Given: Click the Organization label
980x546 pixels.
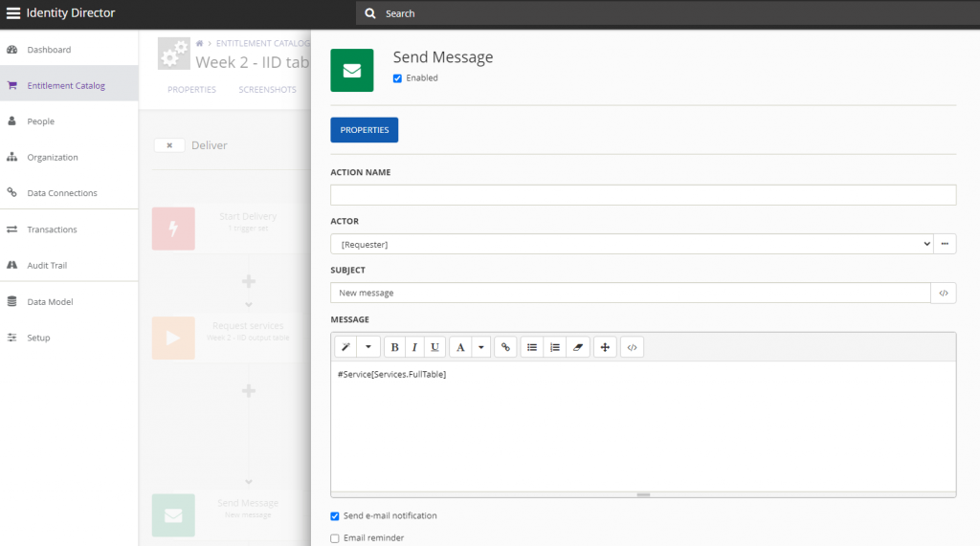Looking at the screenshot, I should pos(53,157).
